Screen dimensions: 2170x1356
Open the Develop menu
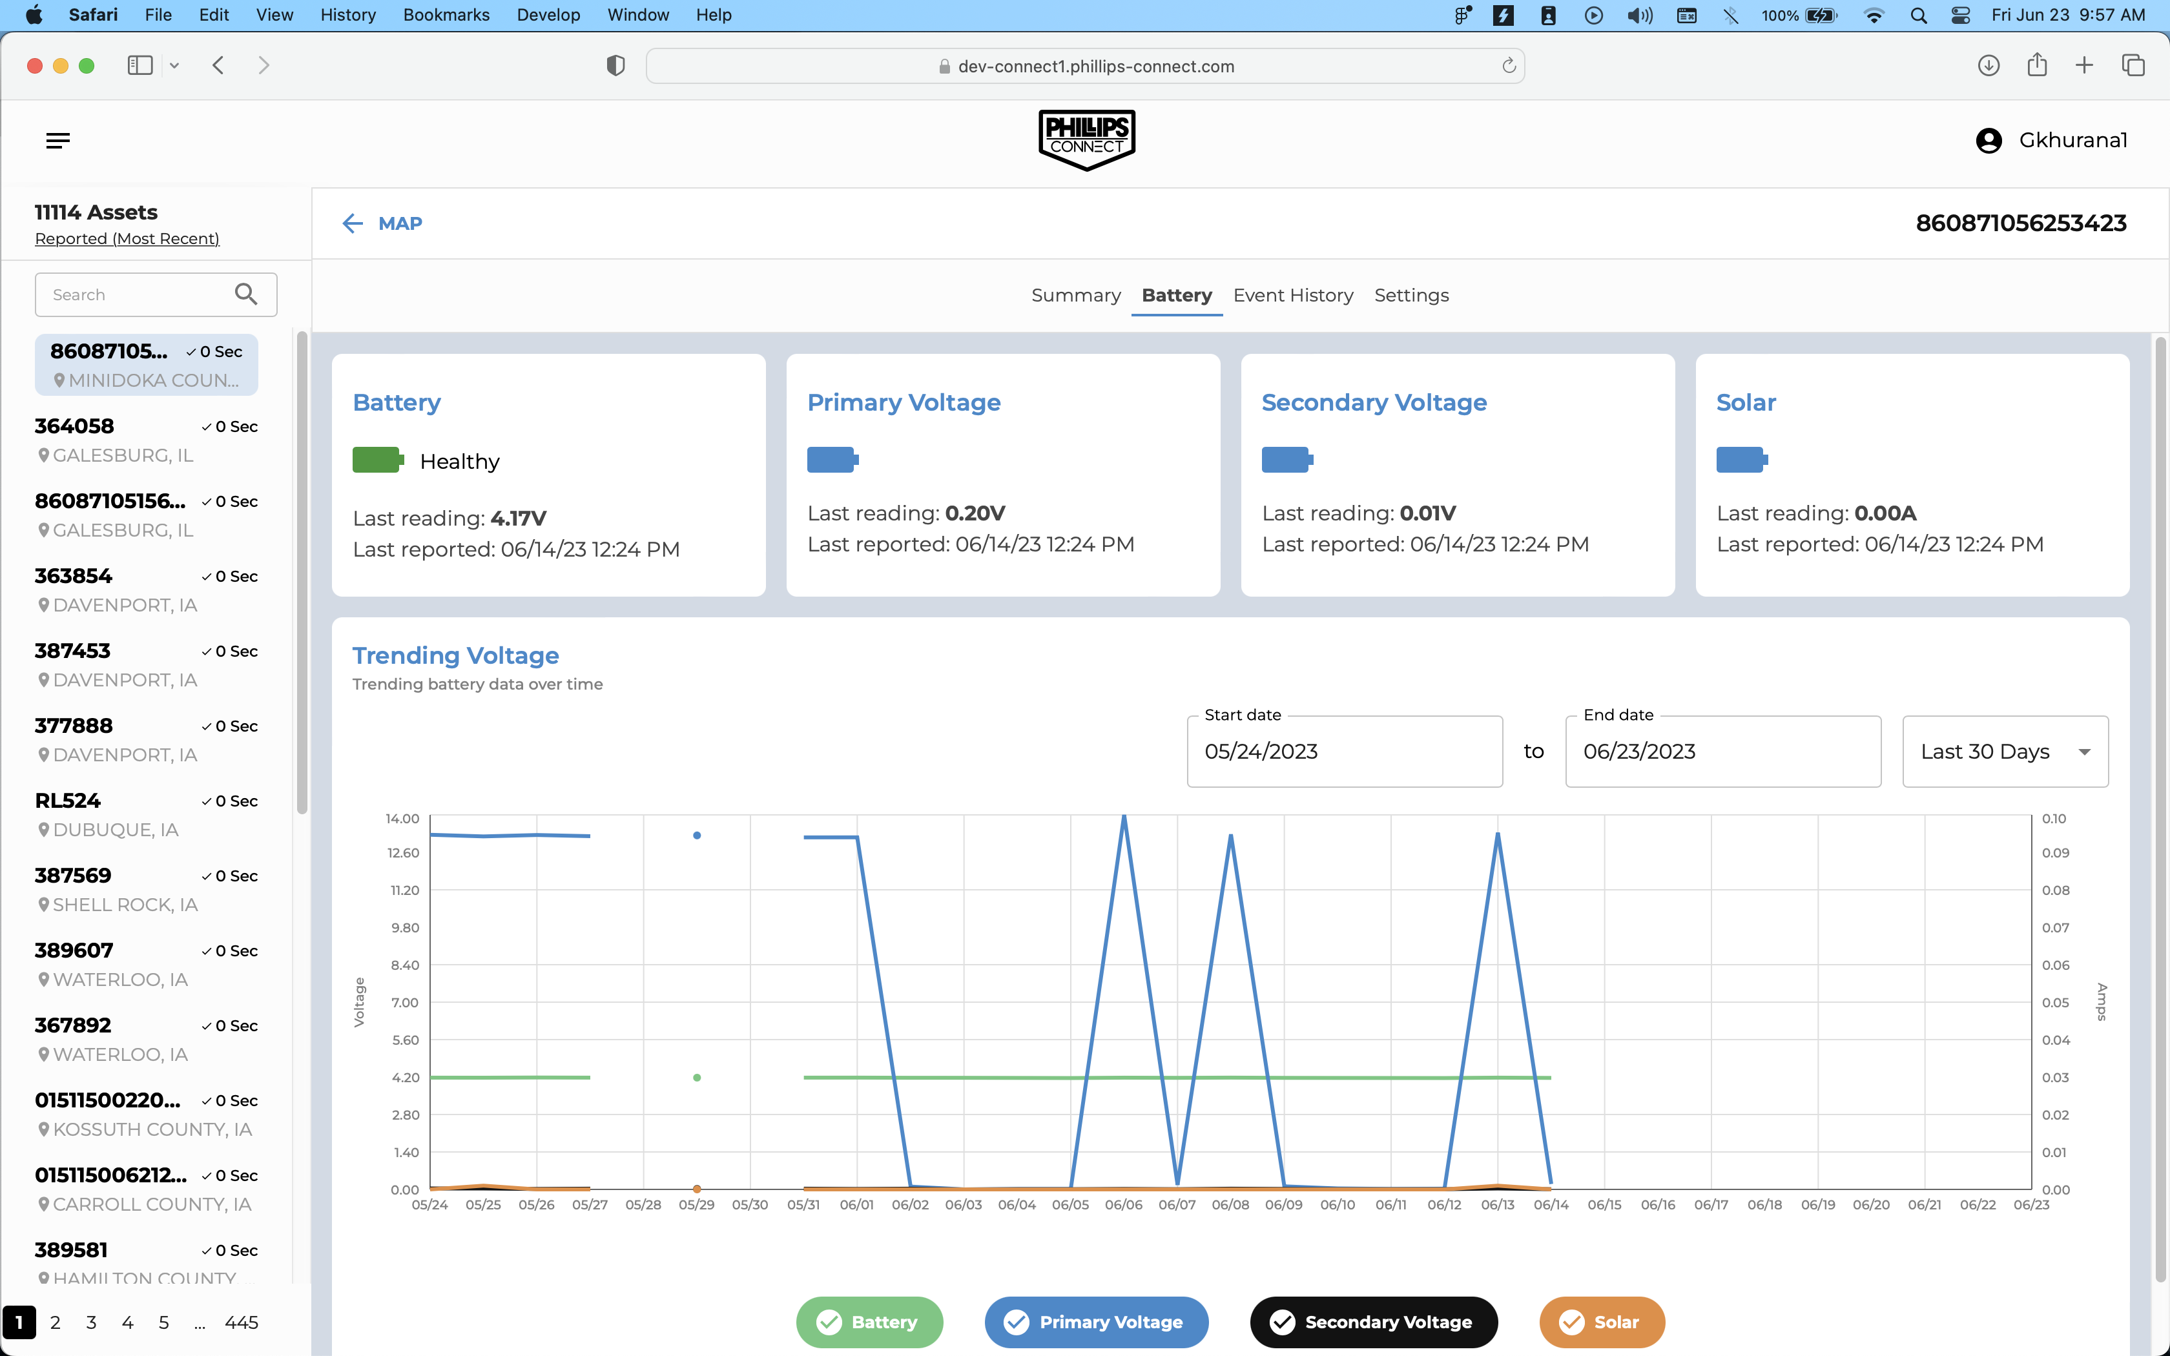[x=548, y=15]
